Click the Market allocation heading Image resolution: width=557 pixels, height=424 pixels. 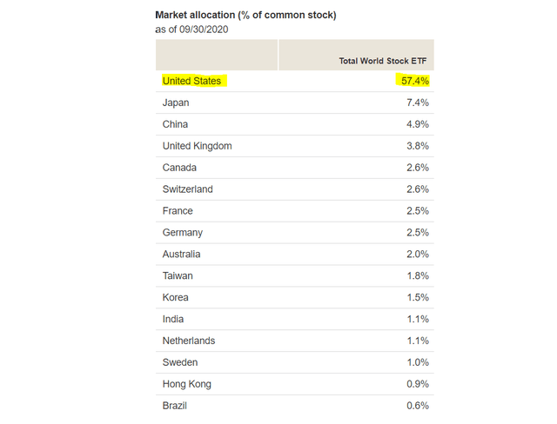pos(245,16)
